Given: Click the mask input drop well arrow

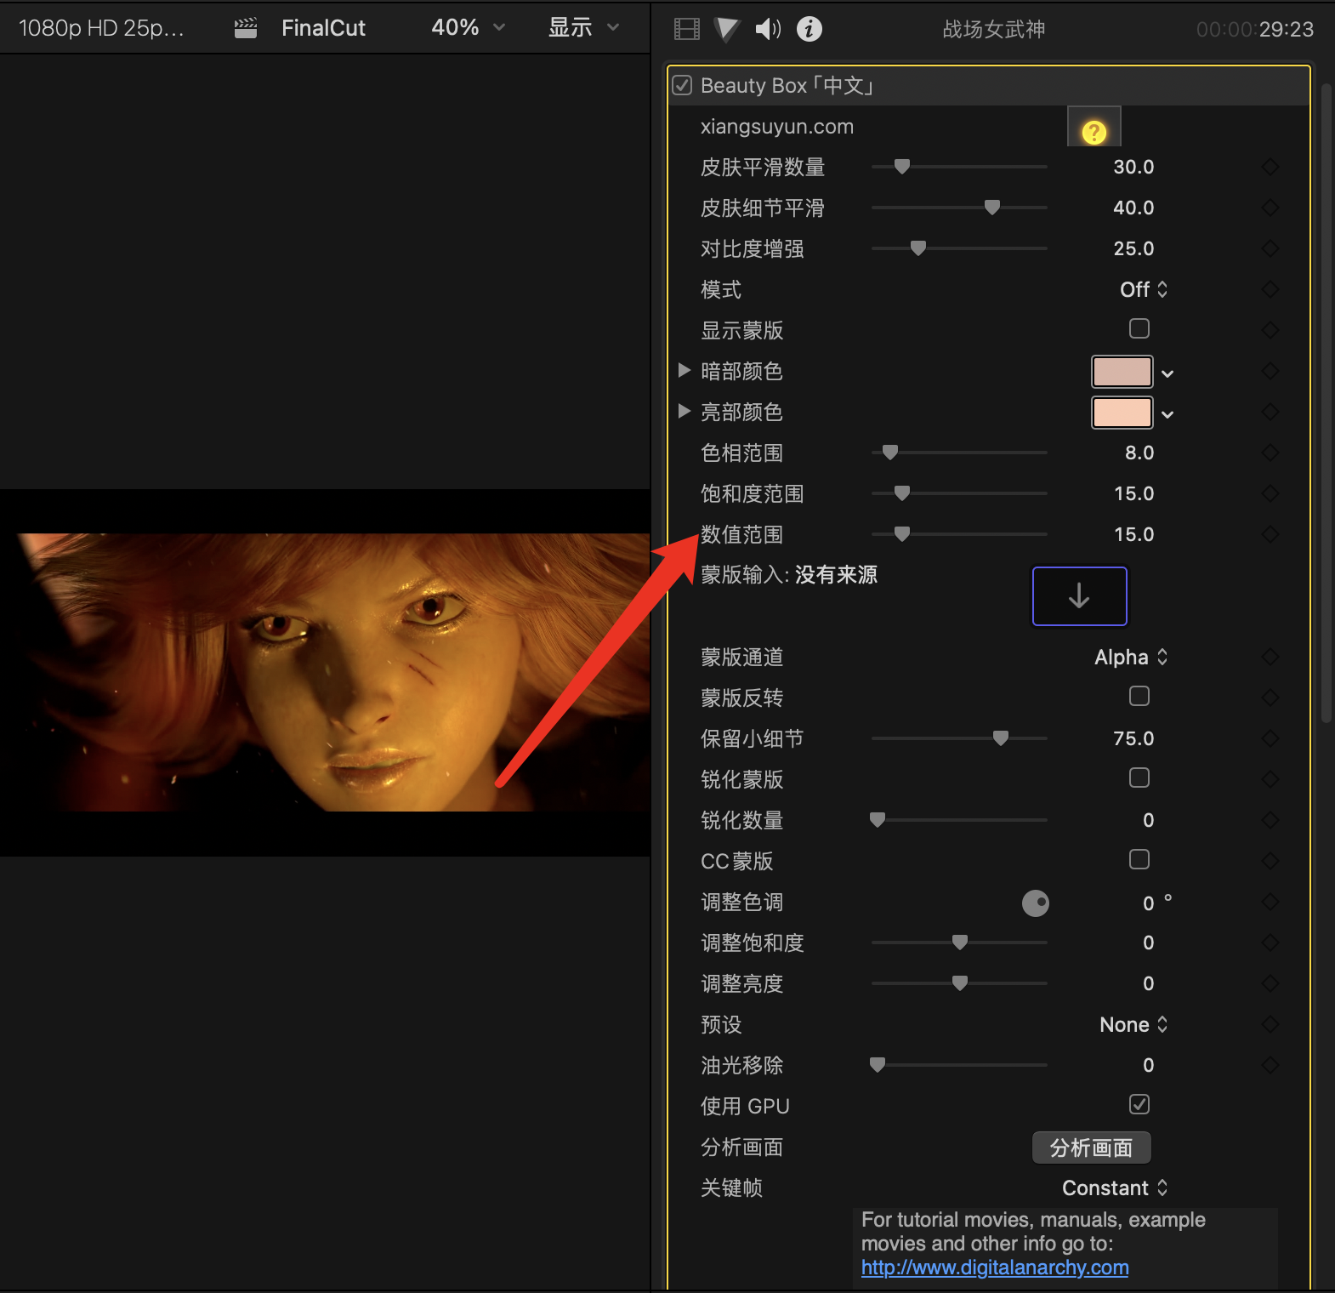Looking at the screenshot, I should pos(1080,595).
